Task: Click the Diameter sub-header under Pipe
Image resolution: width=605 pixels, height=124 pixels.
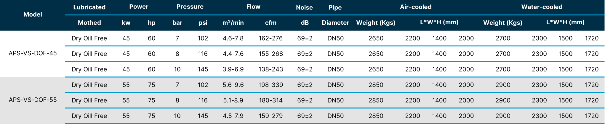Action: pos(335,23)
